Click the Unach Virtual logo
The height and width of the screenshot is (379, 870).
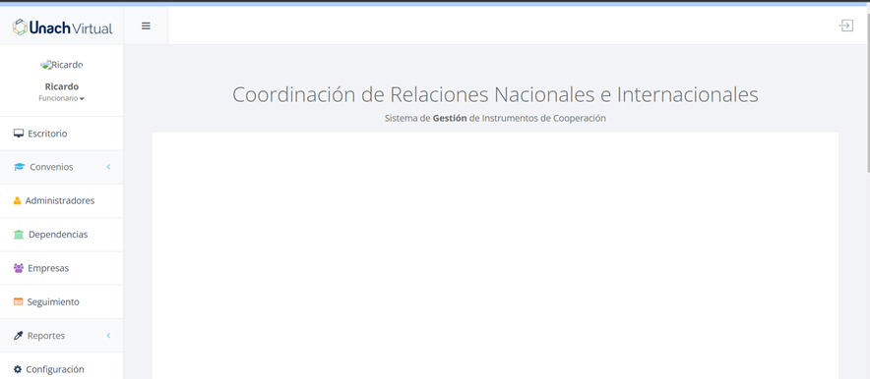pyautogui.click(x=62, y=27)
